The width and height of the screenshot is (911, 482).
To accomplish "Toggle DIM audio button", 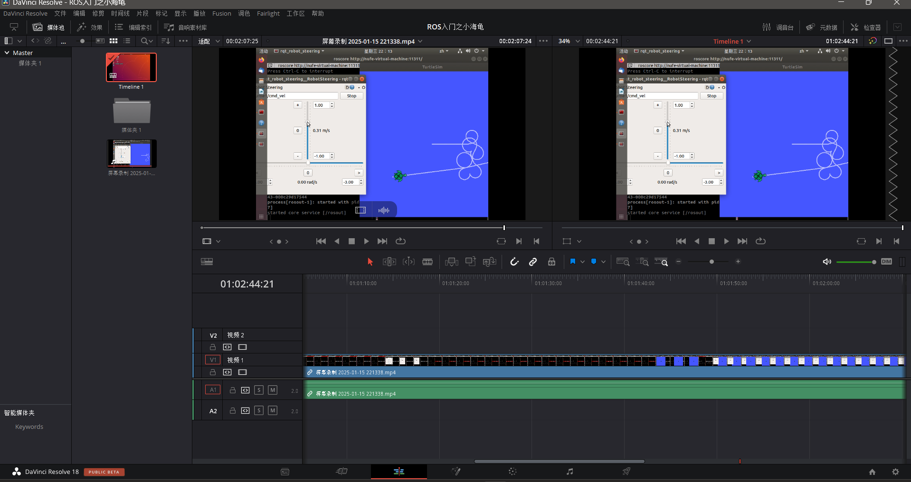I will [x=886, y=261].
